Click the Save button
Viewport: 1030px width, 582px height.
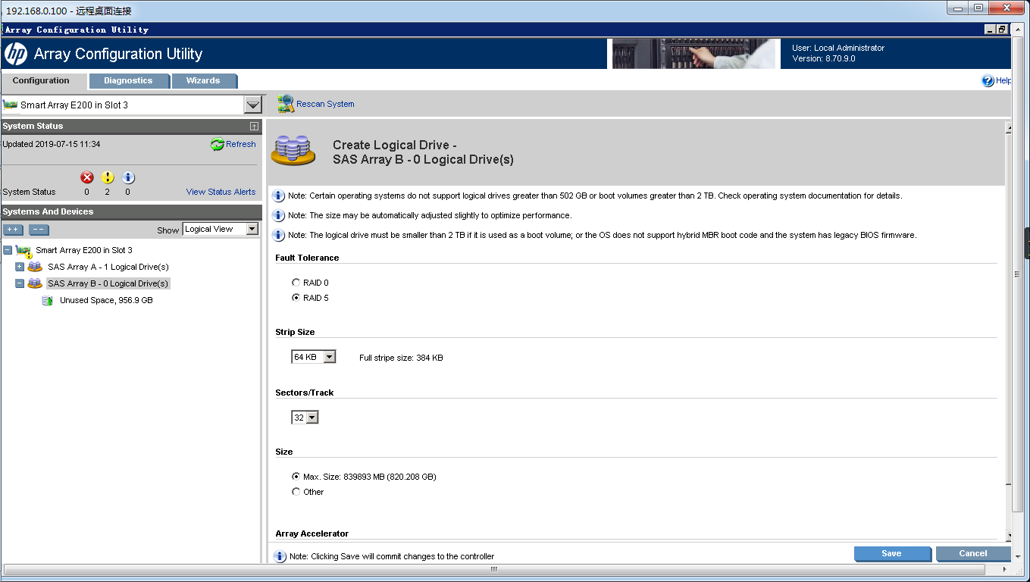click(892, 554)
